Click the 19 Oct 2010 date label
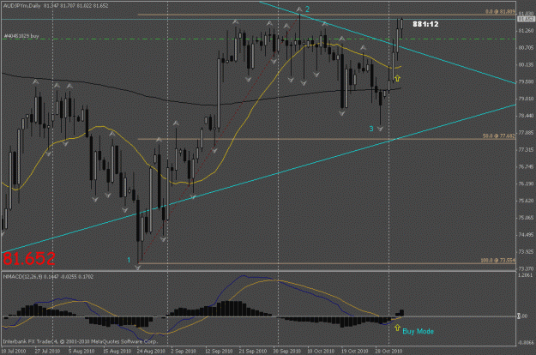The image size is (536, 355). click(354, 351)
